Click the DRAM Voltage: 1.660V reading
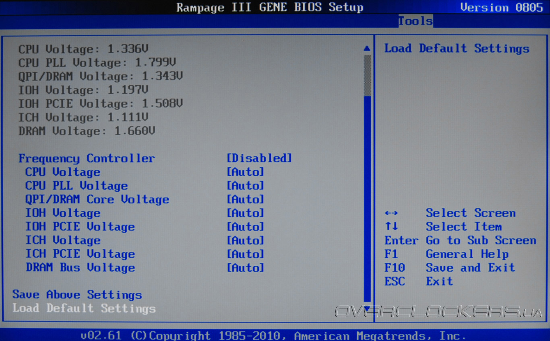The height and width of the screenshot is (341, 550). tap(87, 131)
